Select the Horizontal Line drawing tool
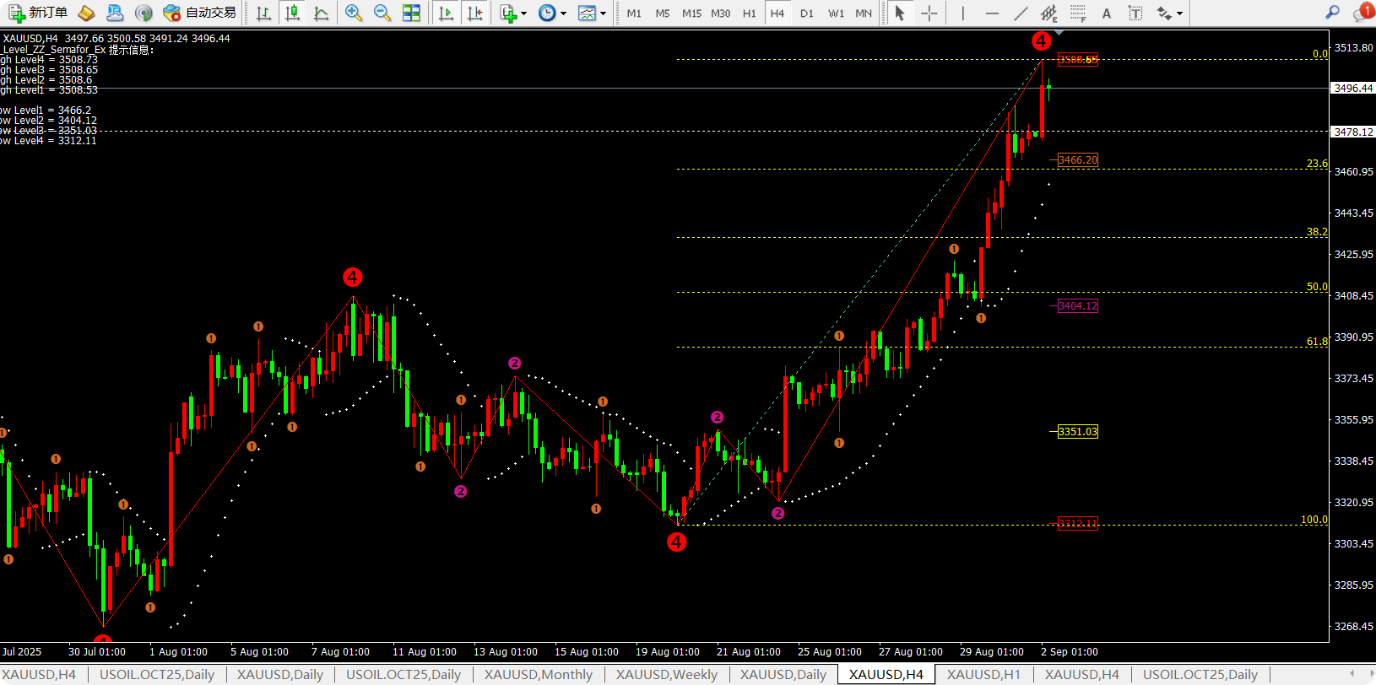Screen dimensions: 1376x685 (x=992, y=13)
